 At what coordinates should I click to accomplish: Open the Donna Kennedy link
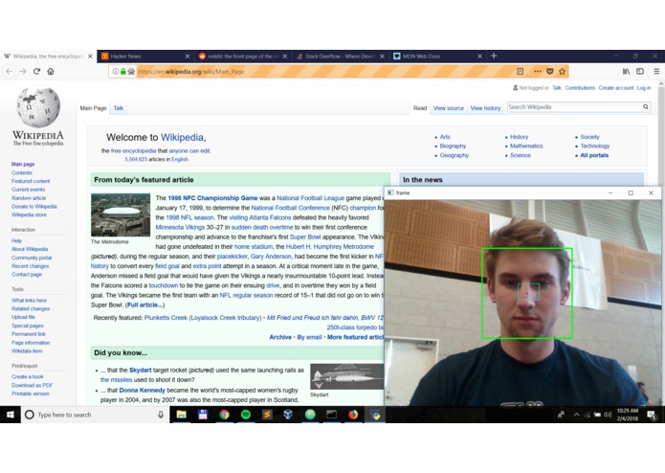[x=142, y=391]
